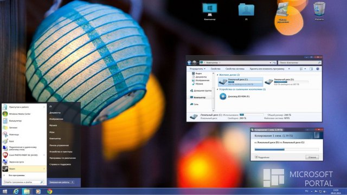Click the Explorer Поиск search box
This screenshot has height=195, width=347.
click(x=300, y=63)
